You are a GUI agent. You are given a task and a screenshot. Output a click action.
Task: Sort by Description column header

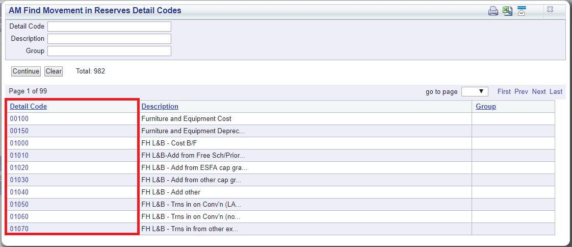tap(160, 106)
